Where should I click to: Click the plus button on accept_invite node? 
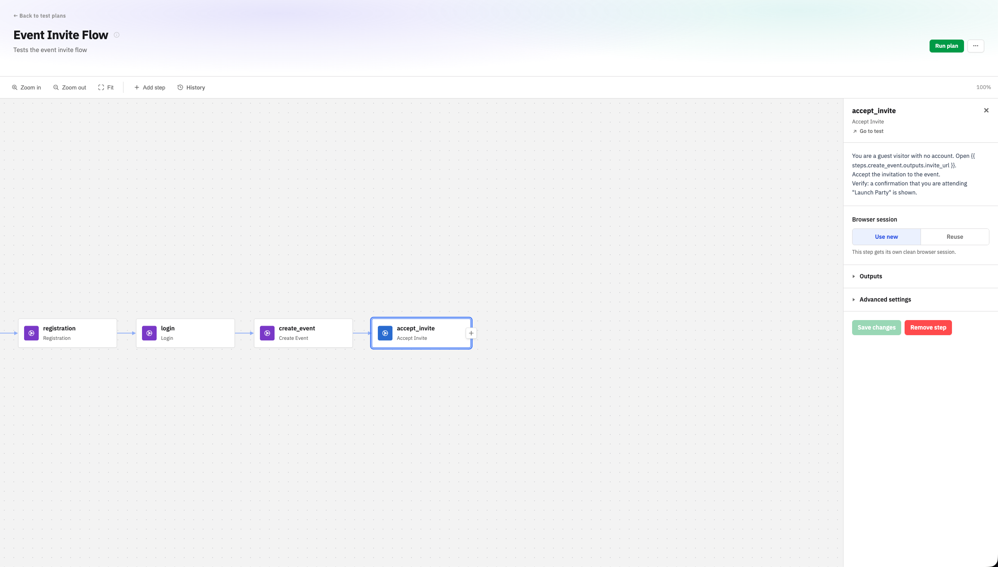click(471, 333)
